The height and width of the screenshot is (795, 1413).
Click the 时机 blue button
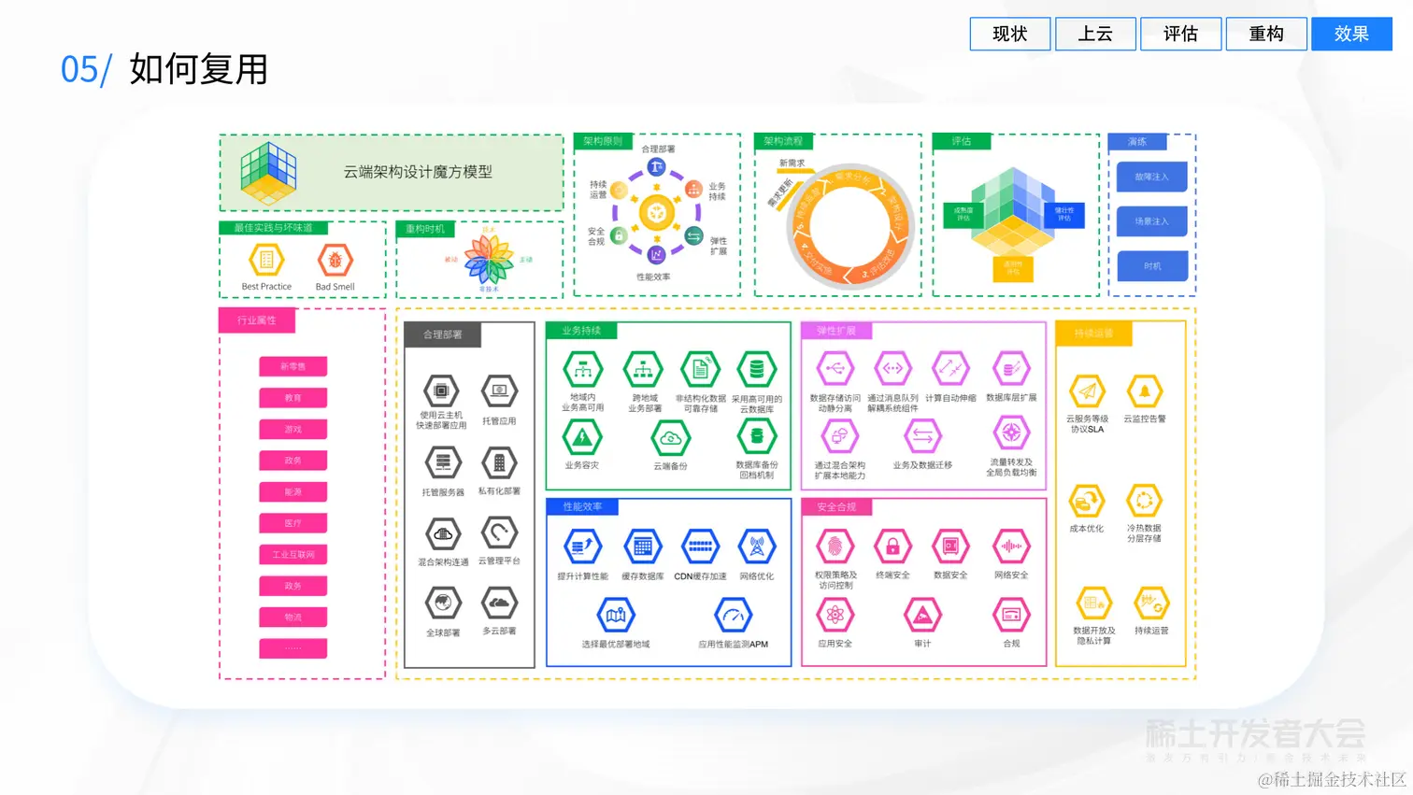click(x=1152, y=266)
